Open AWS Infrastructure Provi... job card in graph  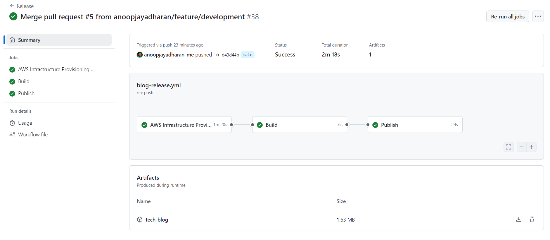tap(184, 125)
